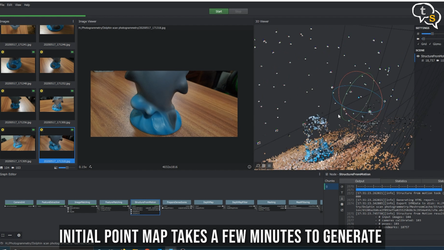
Task: Open the Graph Editor settings gear
Action: point(18,235)
